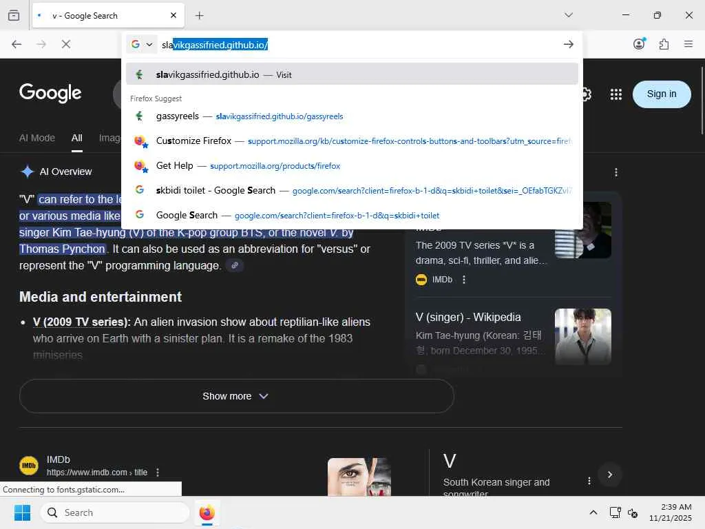Click the Go arrow in address bar

pyautogui.click(x=568, y=44)
